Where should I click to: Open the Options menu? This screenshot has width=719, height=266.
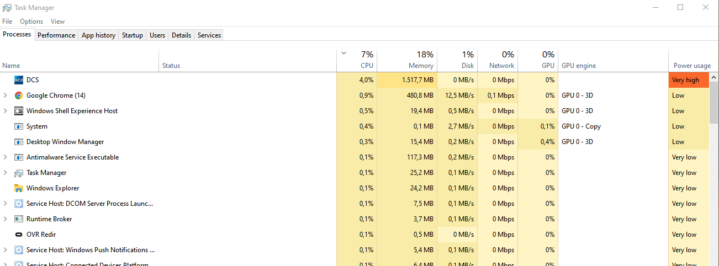click(x=31, y=22)
